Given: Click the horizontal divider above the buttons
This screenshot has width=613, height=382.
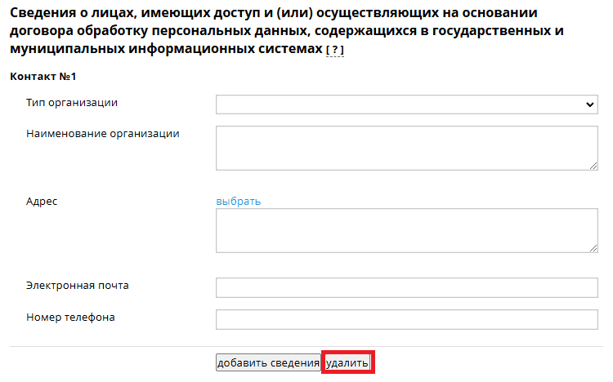Looking at the screenshot, I should (x=306, y=345).
